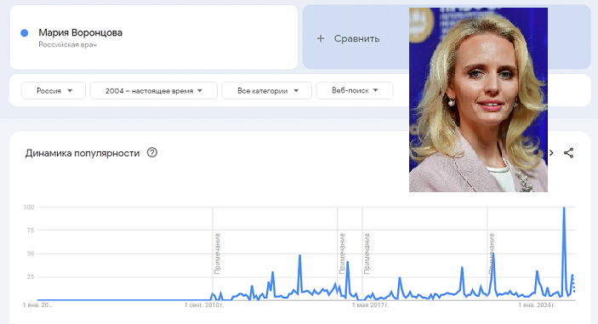Expand the Россия region dropdown
Image resolution: width=598 pixels, height=324 pixels.
54,91
